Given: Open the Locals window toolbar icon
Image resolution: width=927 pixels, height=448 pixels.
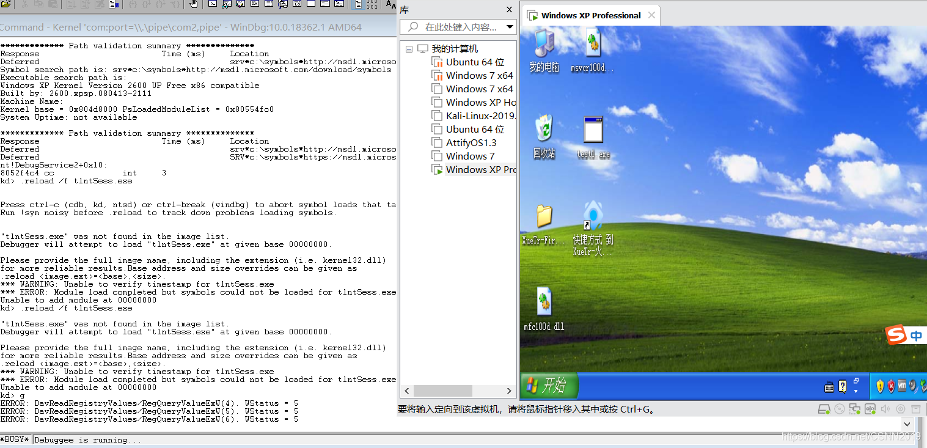Looking at the screenshot, I should (x=241, y=4).
